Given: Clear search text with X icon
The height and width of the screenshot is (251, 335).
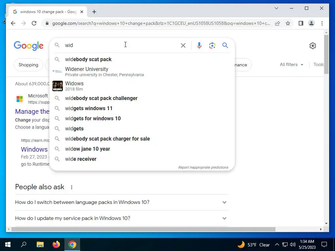Looking at the screenshot, I should coord(183,45).
